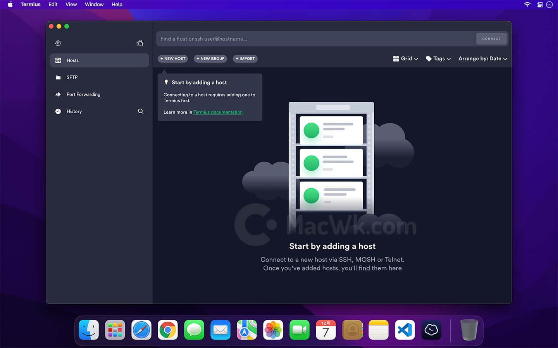Select Hosts in the sidebar

click(x=99, y=60)
